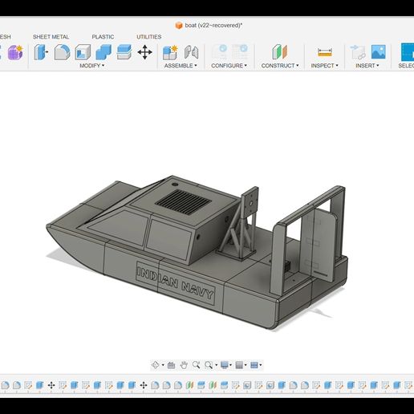Screen dimensions: 414x414
Task: Select the ventilation grille on the cabin roof
Action: (x=183, y=201)
